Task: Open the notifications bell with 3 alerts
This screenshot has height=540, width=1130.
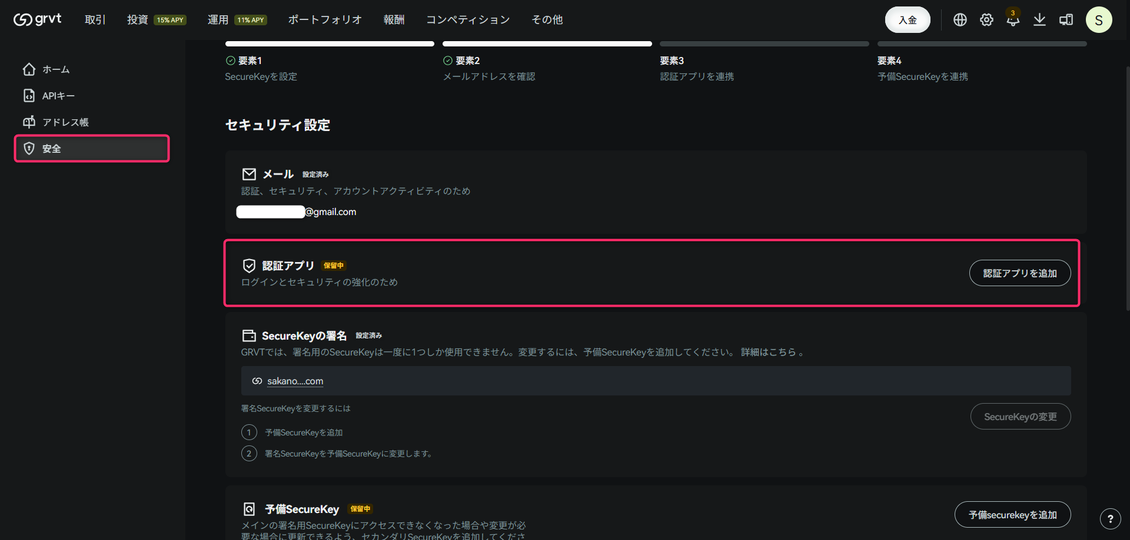Action: click(1013, 19)
